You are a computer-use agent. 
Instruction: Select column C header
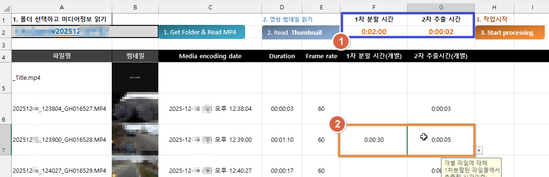(x=210, y=7)
